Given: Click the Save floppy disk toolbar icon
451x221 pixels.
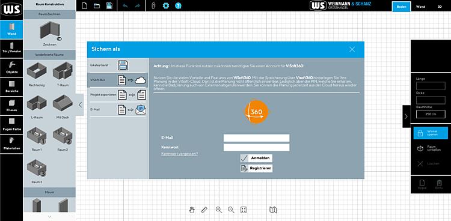Looking at the screenshot, I should (109, 6).
